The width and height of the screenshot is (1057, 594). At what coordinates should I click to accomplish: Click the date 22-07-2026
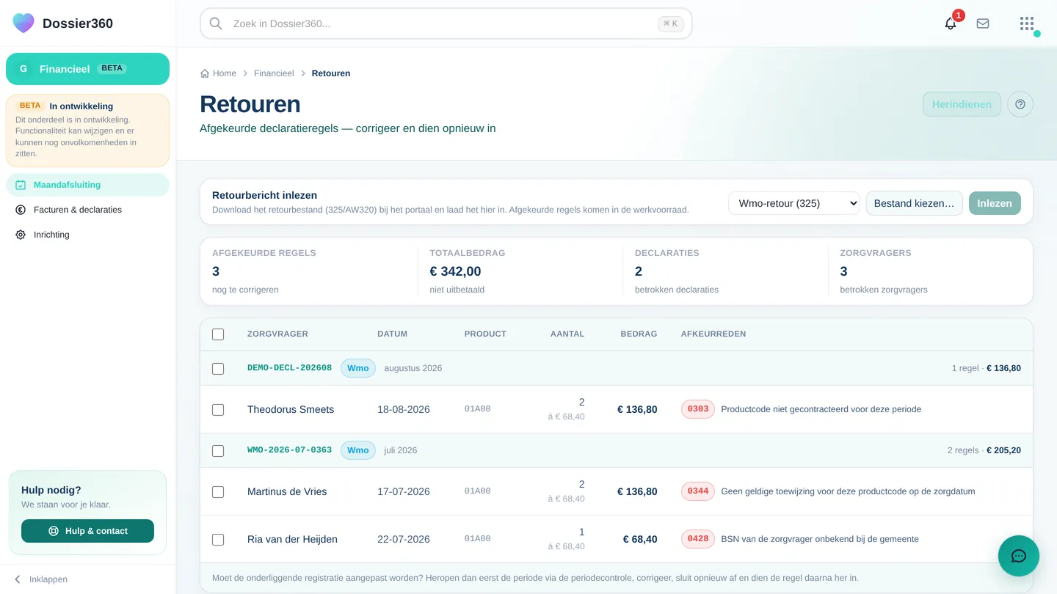(x=404, y=539)
